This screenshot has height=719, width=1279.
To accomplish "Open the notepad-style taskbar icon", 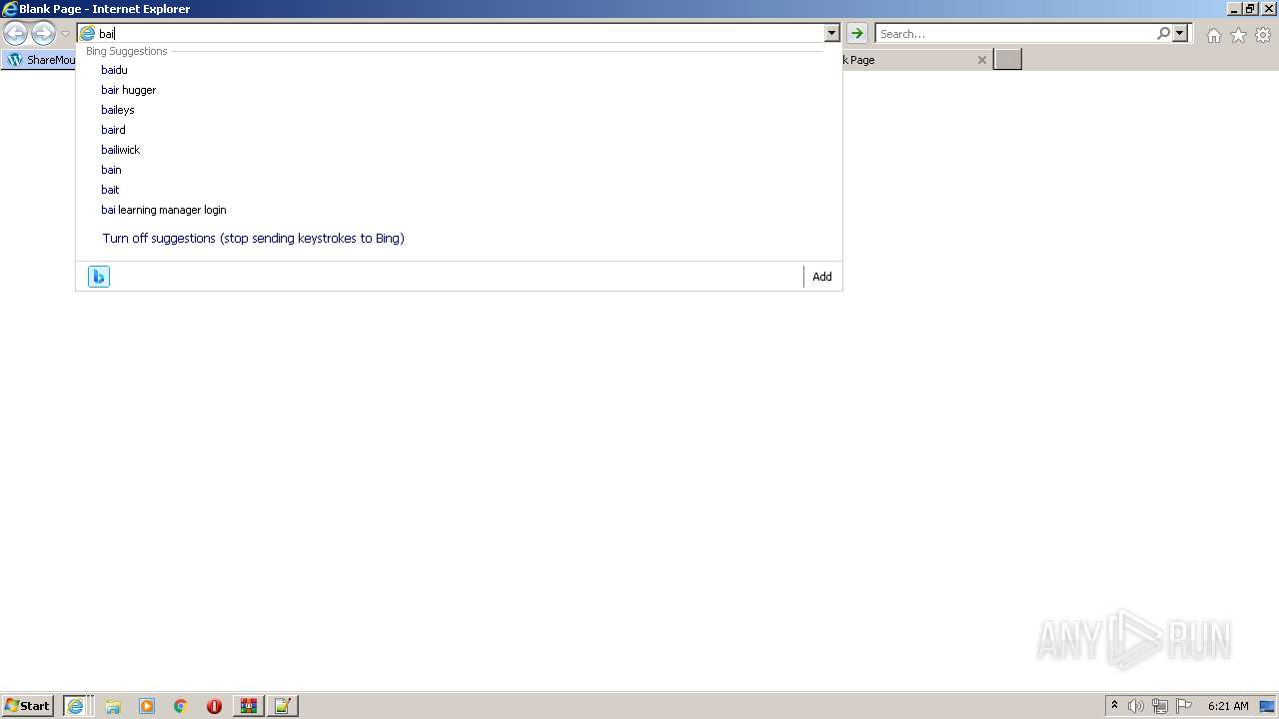I will (282, 706).
